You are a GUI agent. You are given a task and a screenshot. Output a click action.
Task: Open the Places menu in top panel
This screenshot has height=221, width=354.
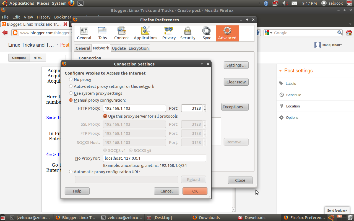43,3
